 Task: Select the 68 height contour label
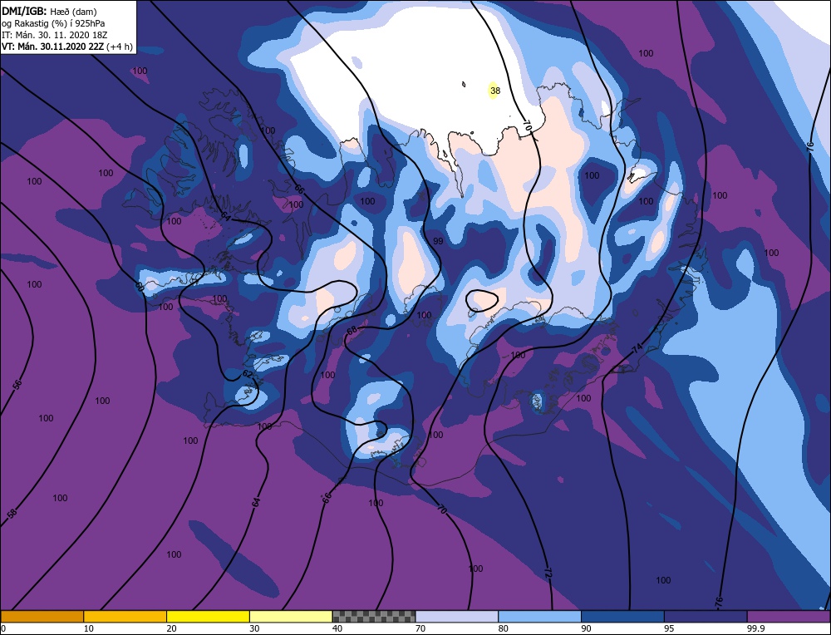click(352, 331)
